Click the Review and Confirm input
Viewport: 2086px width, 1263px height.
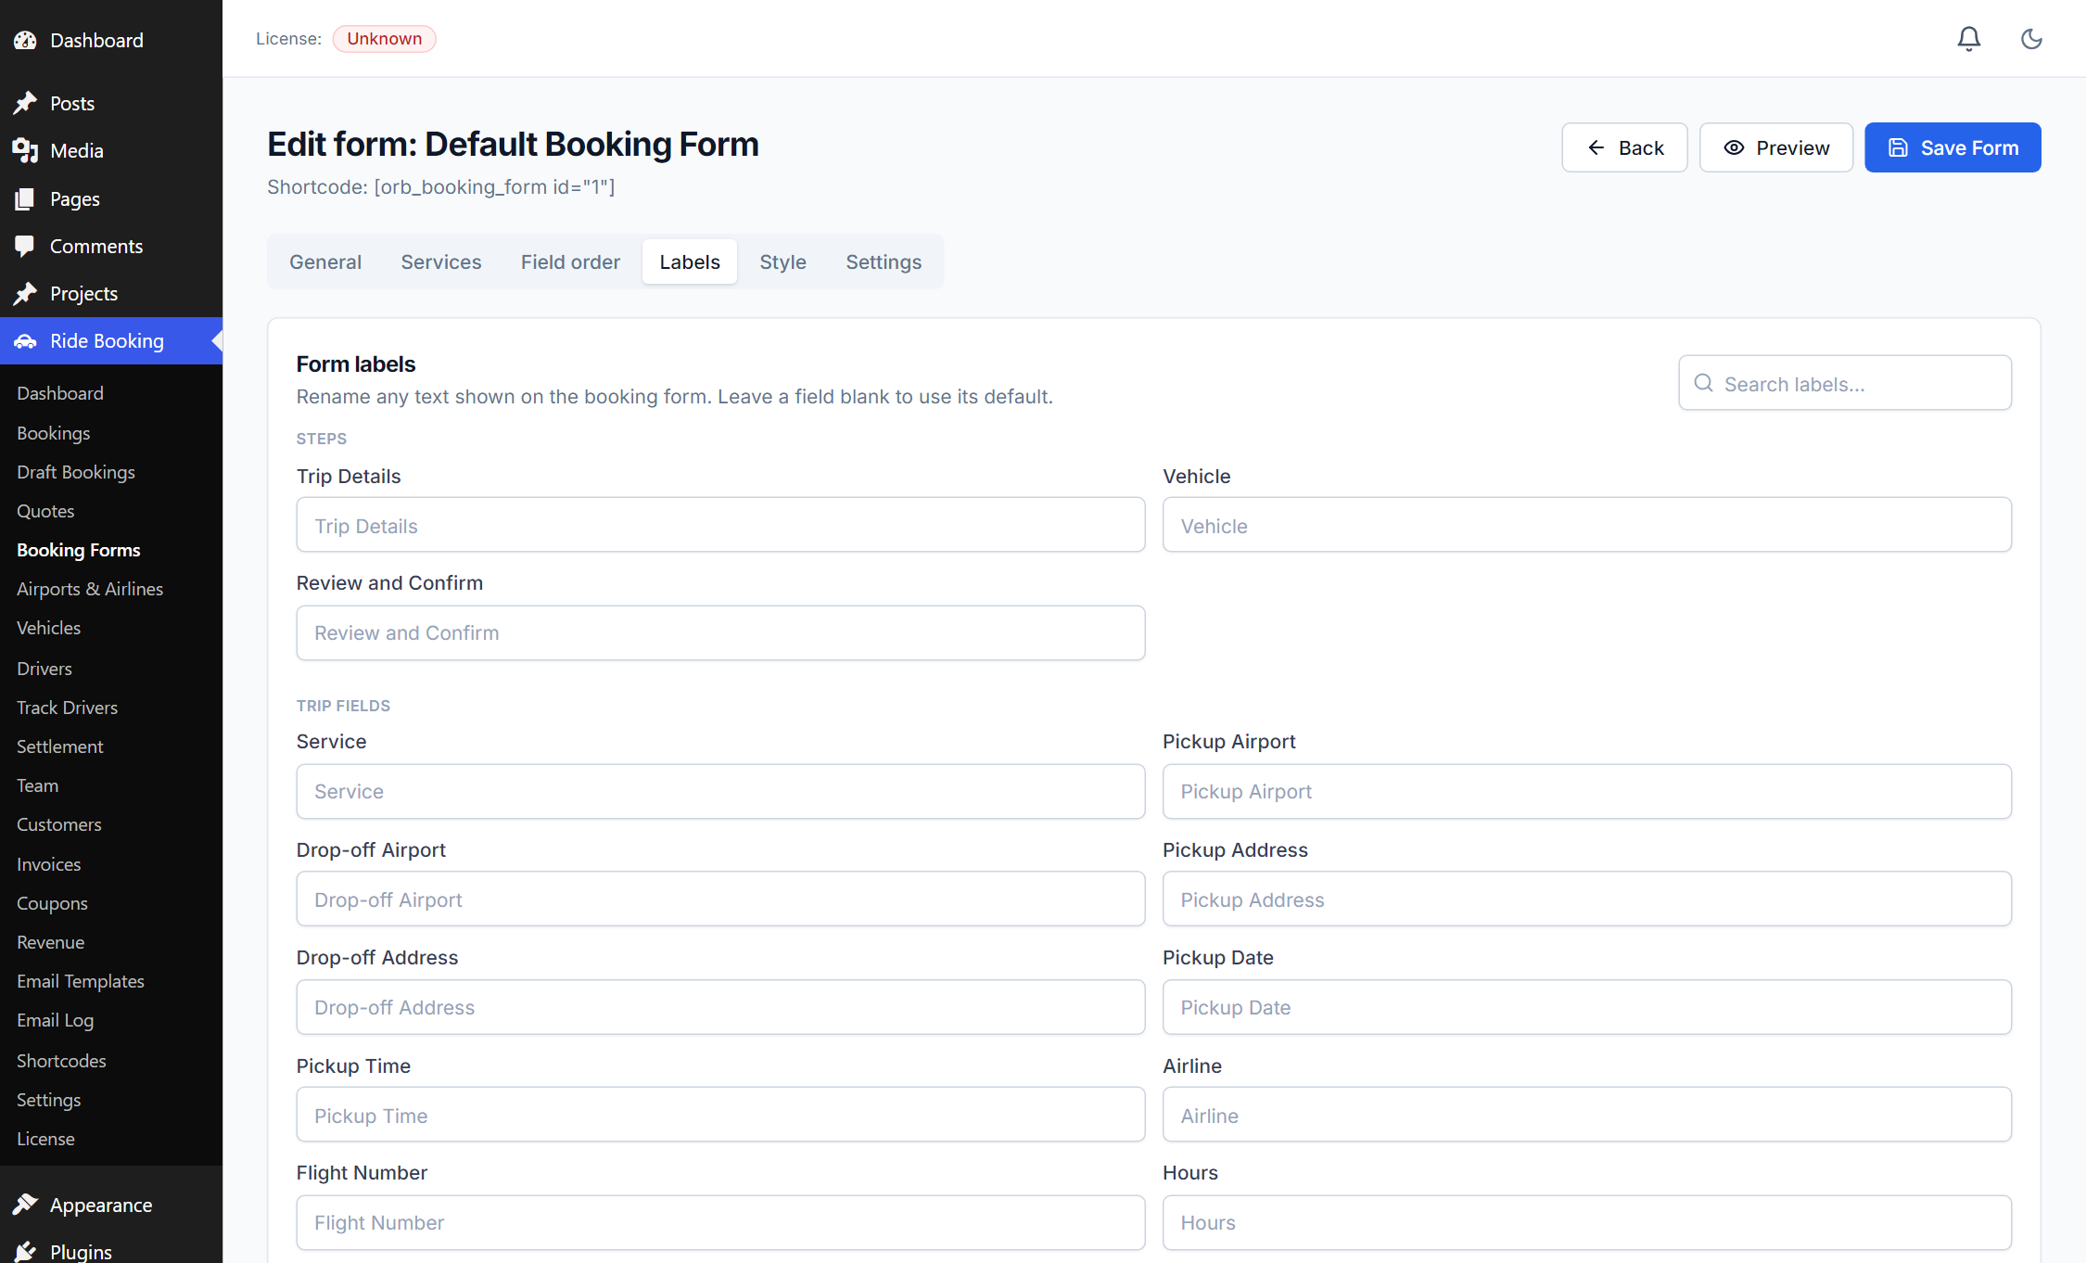point(720,632)
